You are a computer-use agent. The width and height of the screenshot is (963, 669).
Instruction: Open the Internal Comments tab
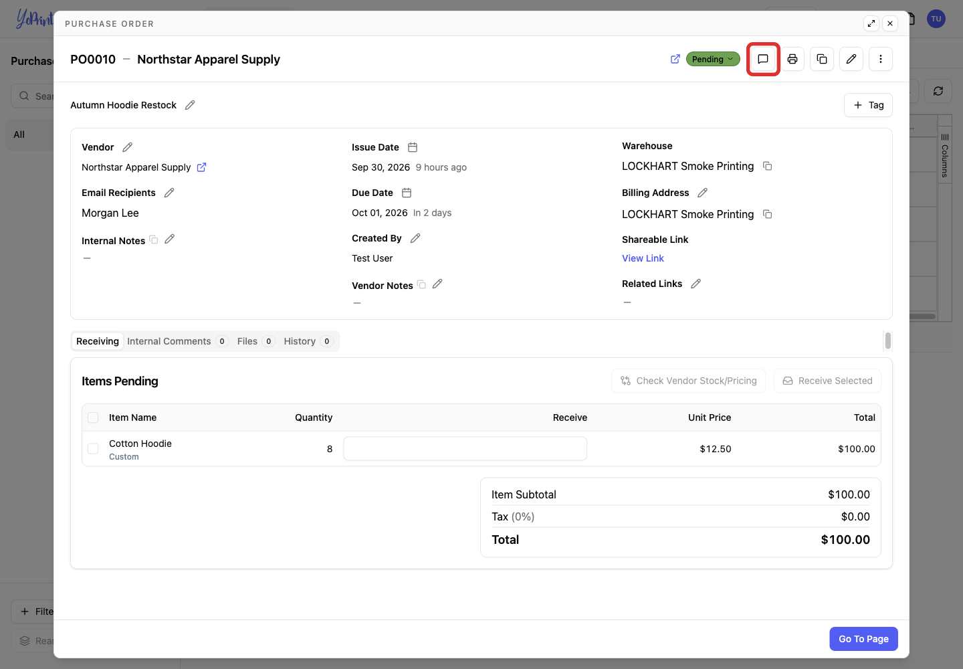pos(177,341)
